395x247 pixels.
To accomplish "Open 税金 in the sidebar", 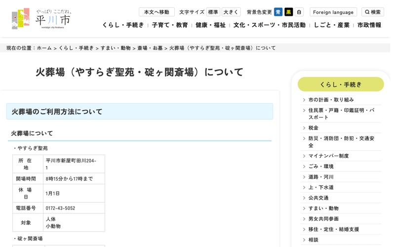I will [314, 128].
